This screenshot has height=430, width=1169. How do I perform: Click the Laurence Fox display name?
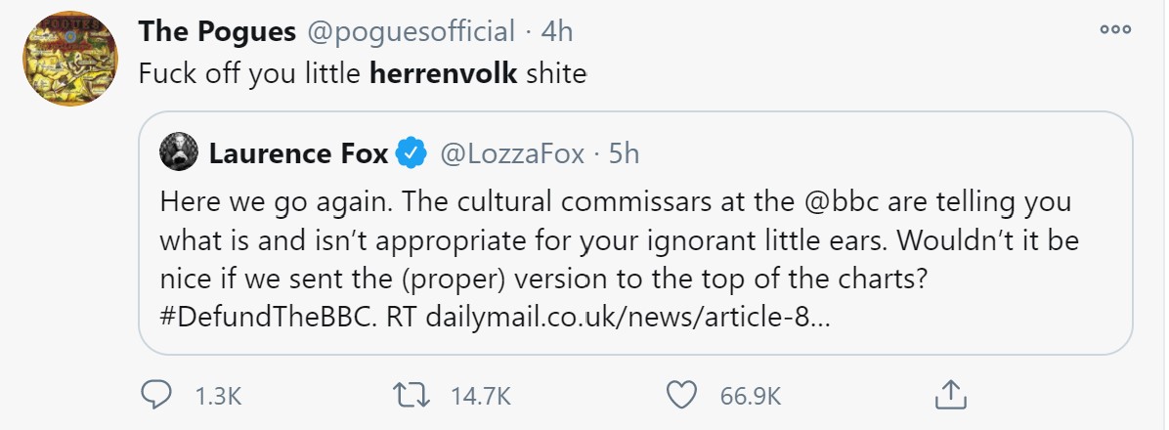click(x=298, y=152)
